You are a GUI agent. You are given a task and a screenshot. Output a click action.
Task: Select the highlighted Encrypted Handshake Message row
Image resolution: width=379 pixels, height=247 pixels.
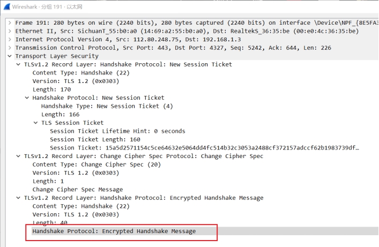pos(114,231)
